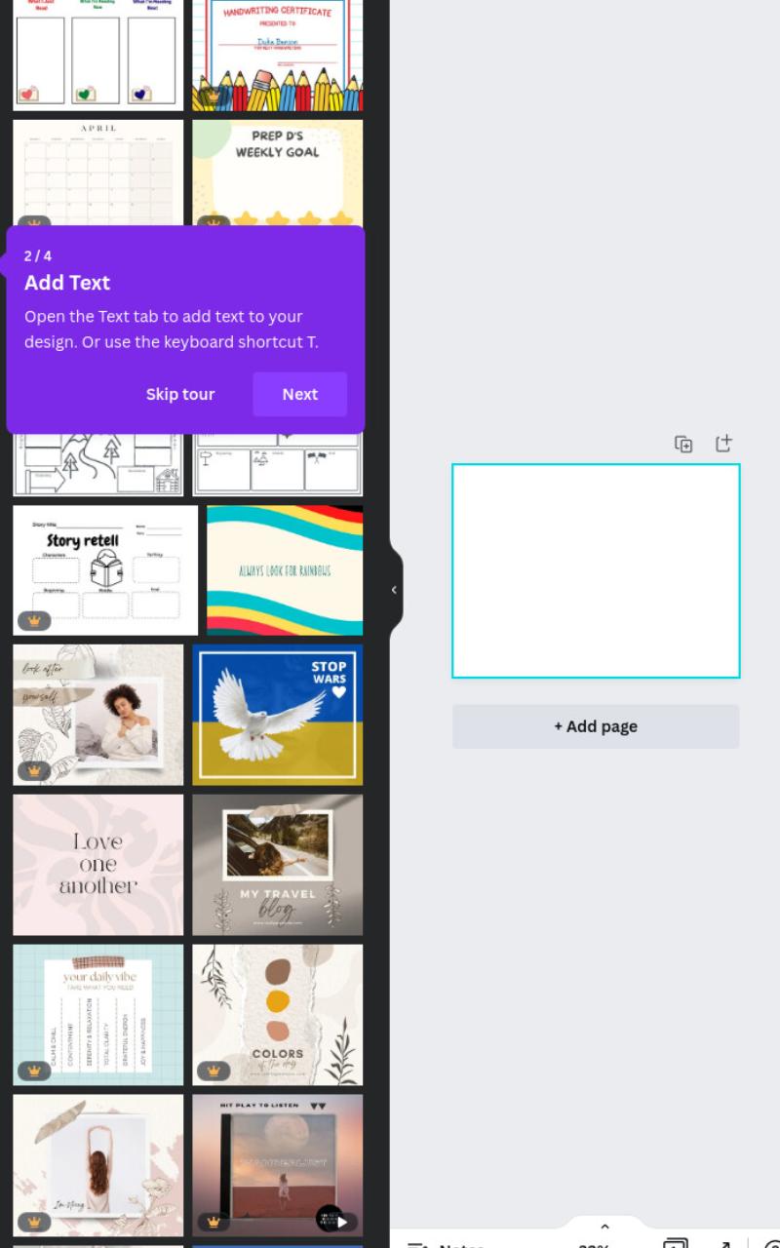This screenshot has height=1248, width=780.
Task: Click Next in the Add Text tour
Action: (299, 394)
